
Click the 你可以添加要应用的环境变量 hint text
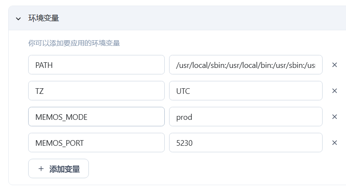coord(74,43)
